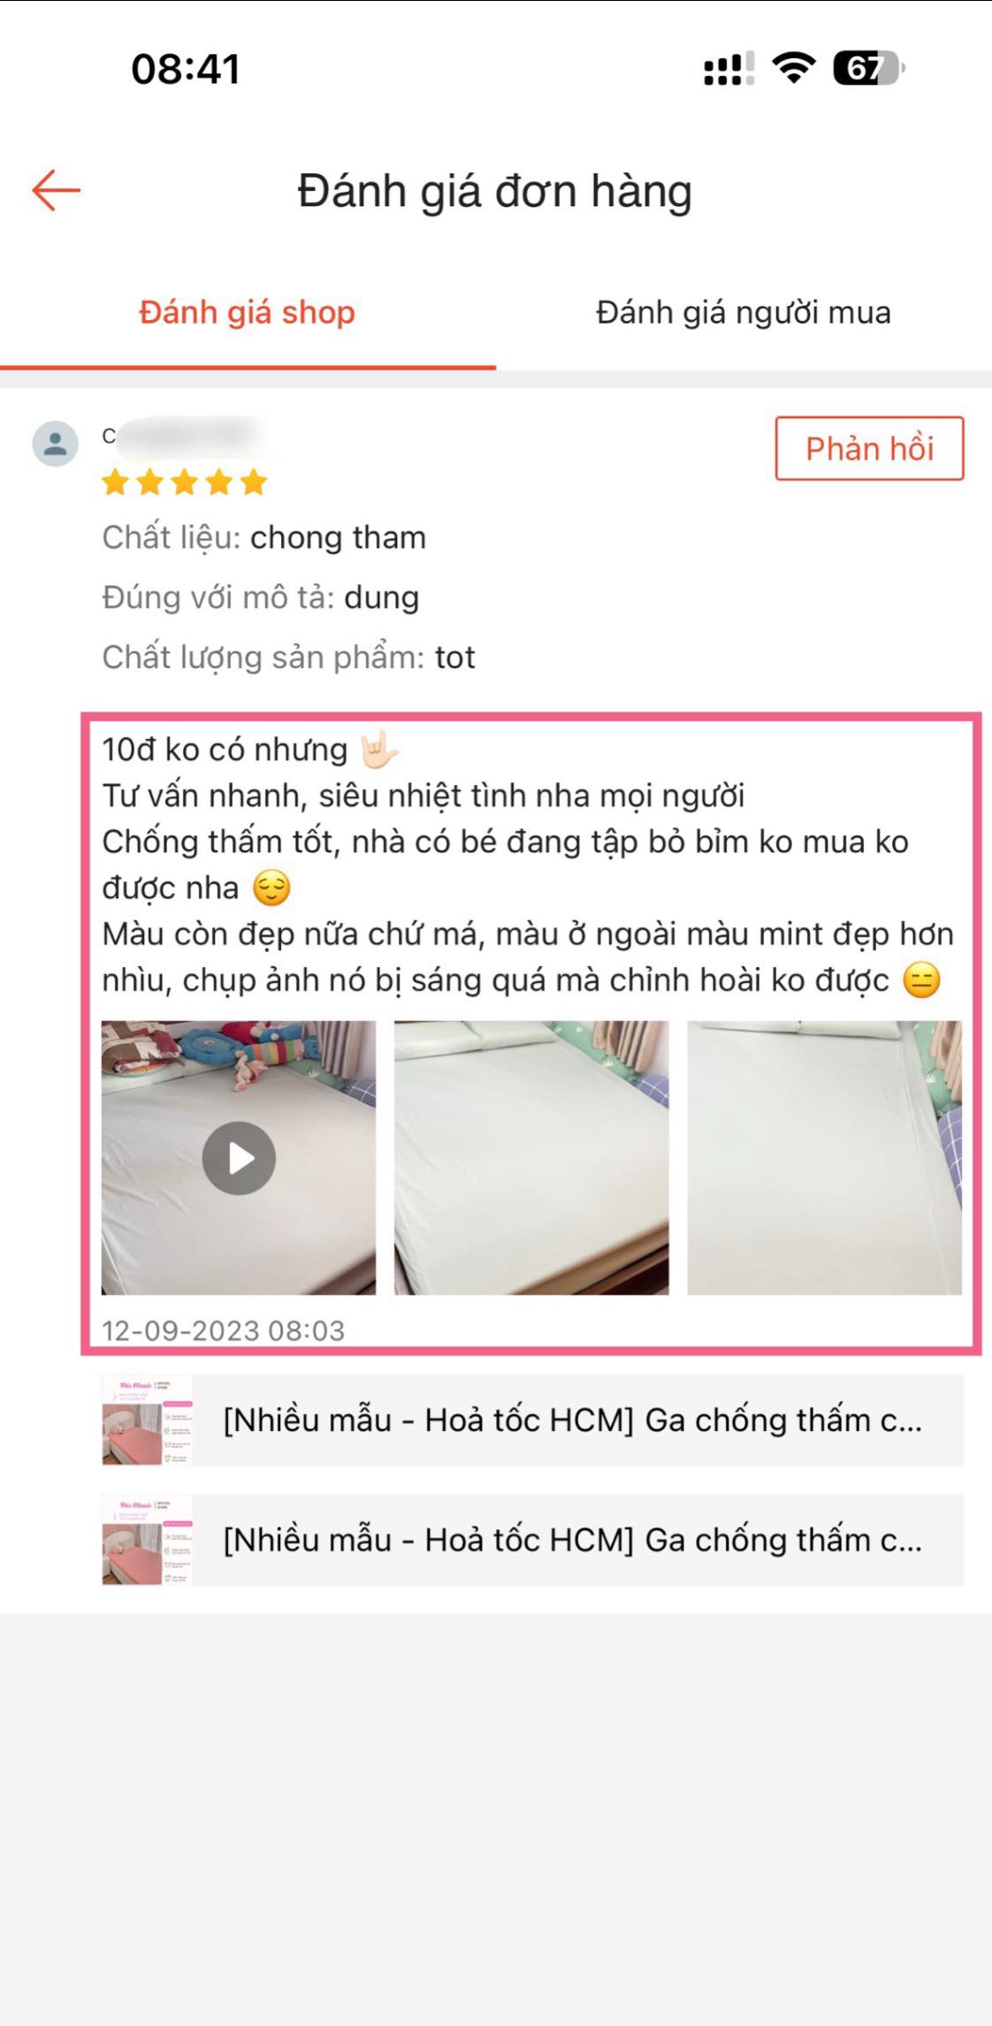Image resolution: width=992 pixels, height=2026 pixels.
Task: Tap the orange back arrow icon
Action: [57, 190]
